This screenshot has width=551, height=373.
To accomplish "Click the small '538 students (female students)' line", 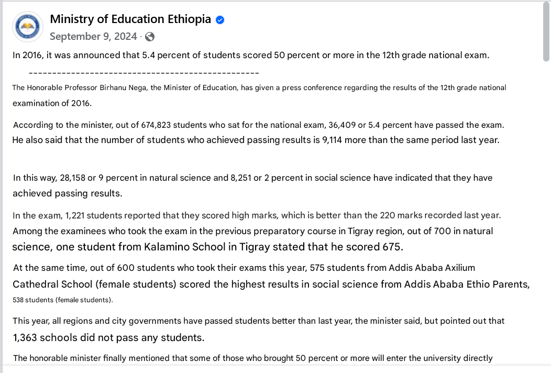I will (63, 300).
